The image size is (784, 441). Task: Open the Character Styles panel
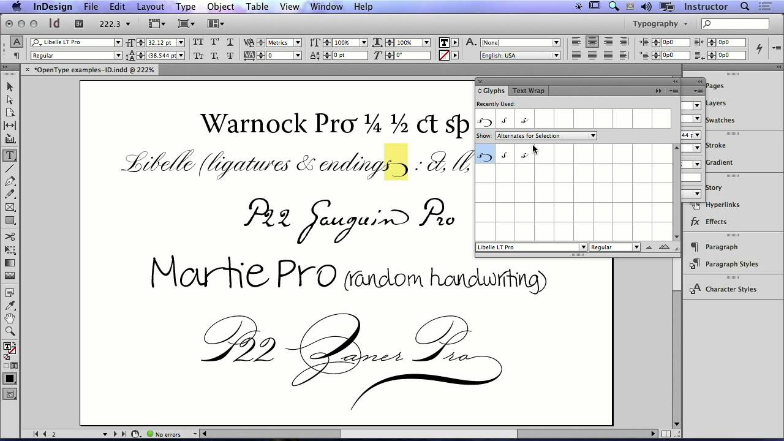tap(731, 289)
